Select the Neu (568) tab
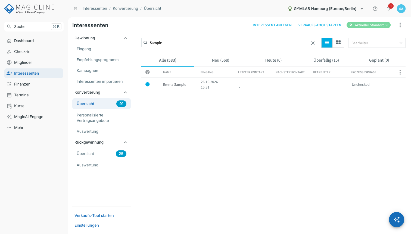 click(x=220, y=60)
